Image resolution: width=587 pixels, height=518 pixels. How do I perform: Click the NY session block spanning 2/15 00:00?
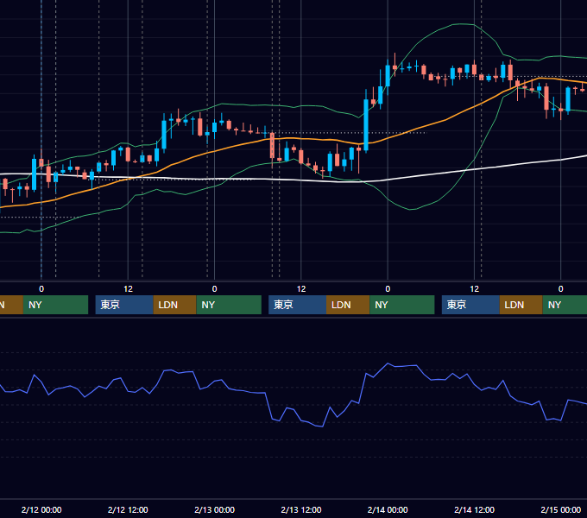(565, 305)
